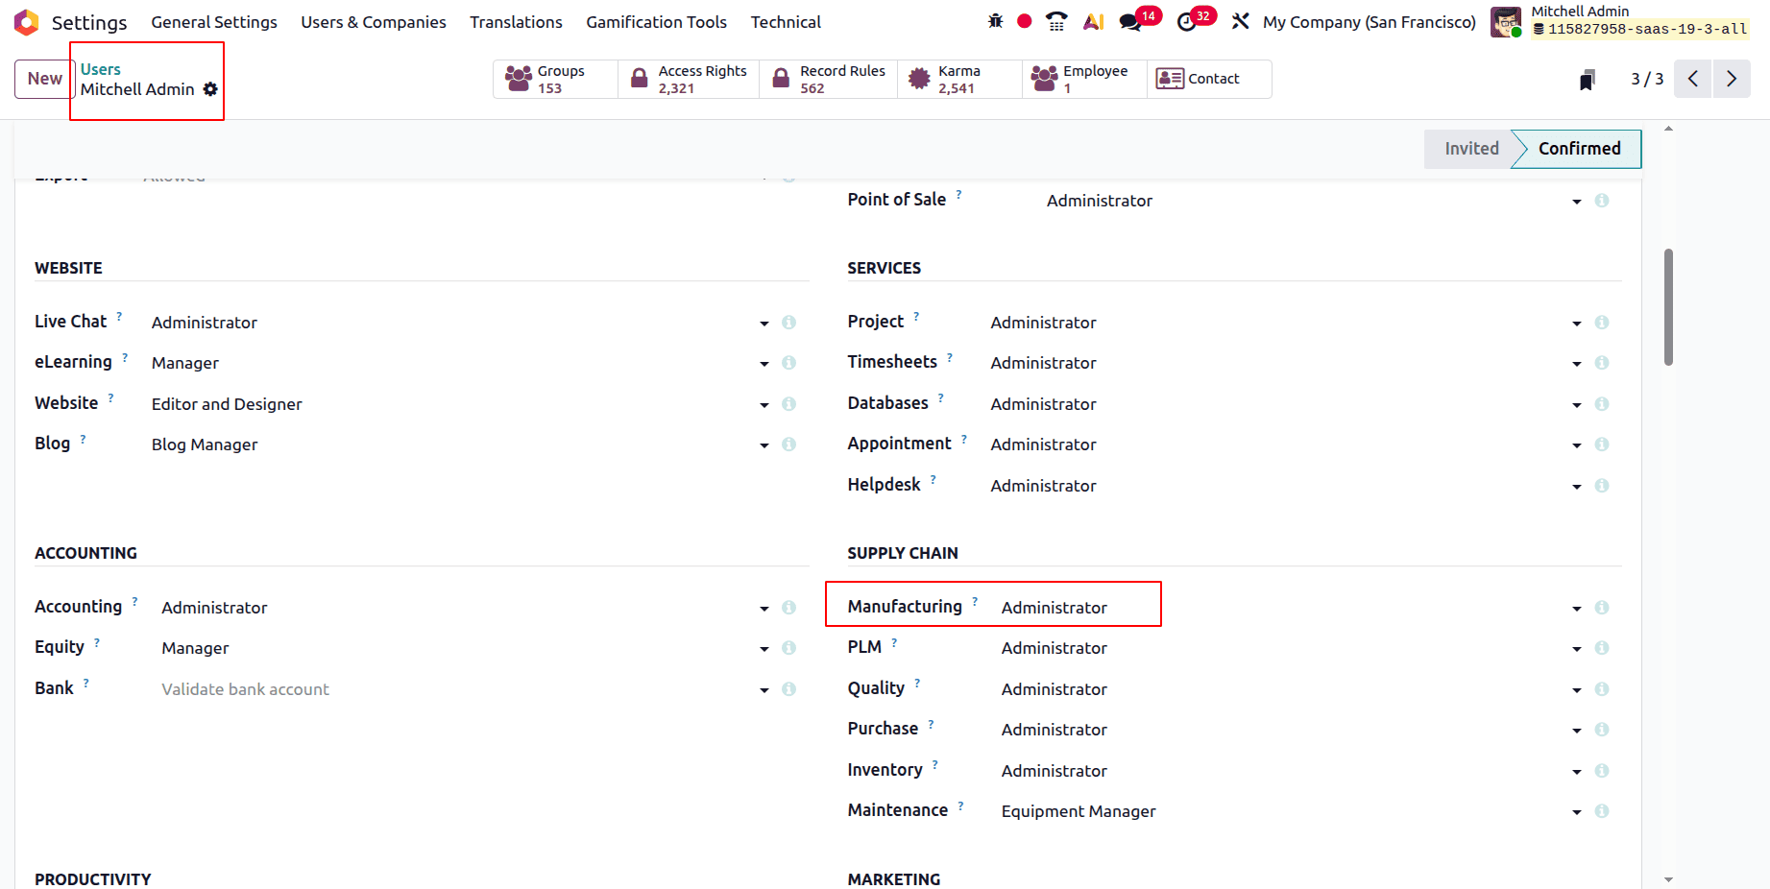Open Karma 2,541 stat button
Image resolution: width=1770 pixels, height=889 pixels.
(959, 79)
